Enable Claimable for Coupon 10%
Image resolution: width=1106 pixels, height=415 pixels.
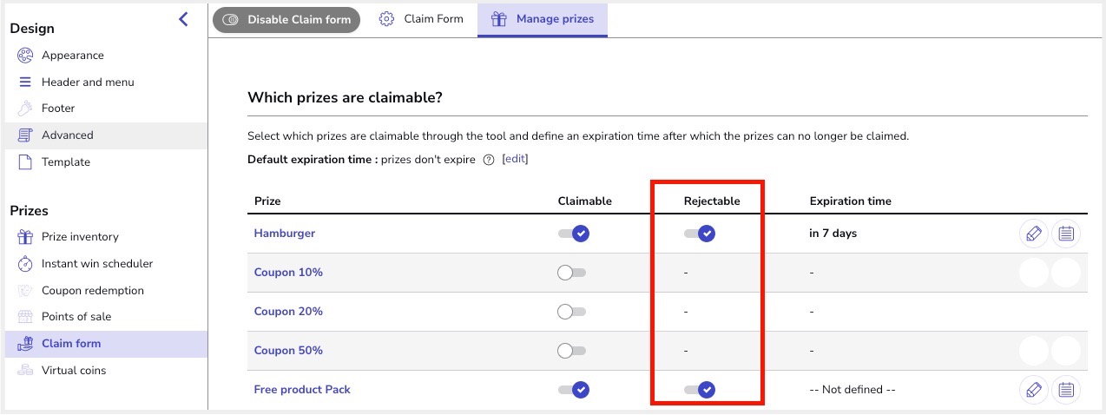[572, 273]
